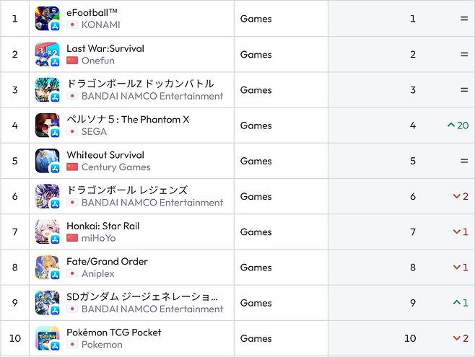Image resolution: width=475 pixels, height=357 pixels.
Task: Click the up 20 rank change indicator
Action: pos(458,125)
